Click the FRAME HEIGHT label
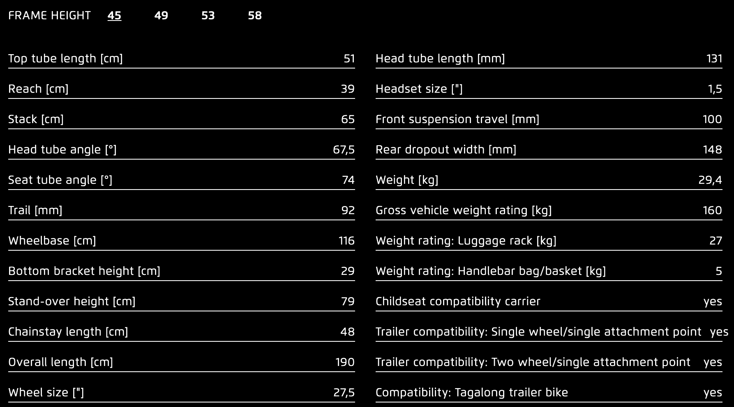This screenshot has width=734, height=407. click(49, 16)
